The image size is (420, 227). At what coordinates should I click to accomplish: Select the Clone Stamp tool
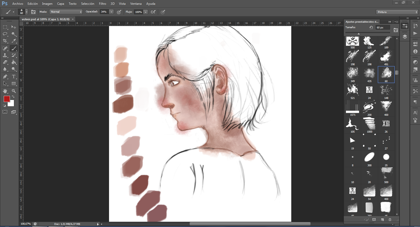[5, 55]
